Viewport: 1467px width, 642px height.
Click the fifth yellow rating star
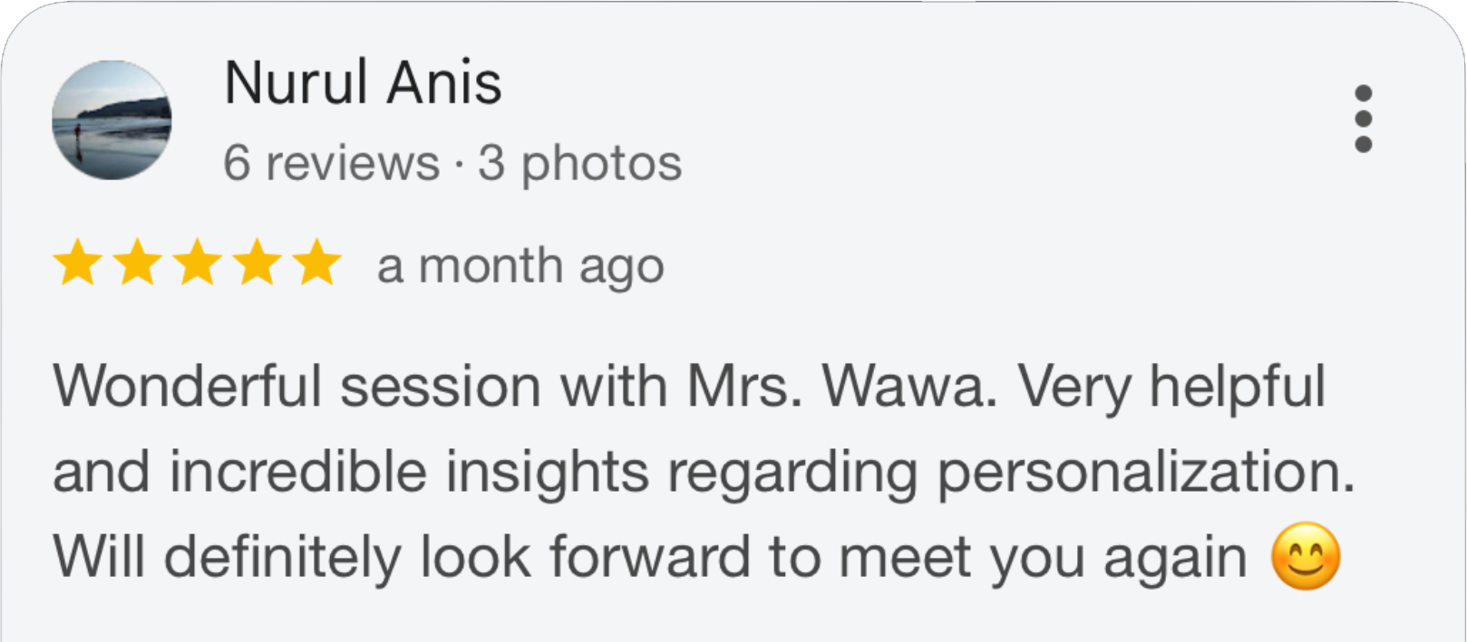click(317, 264)
